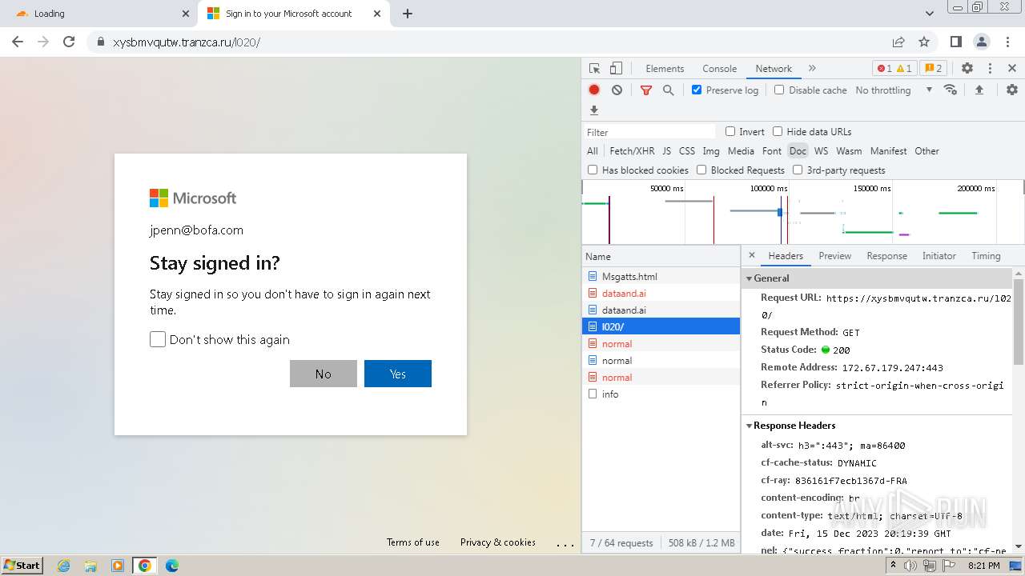This screenshot has height=576, width=1025.
Task: Export HAR file download icon
Action: (x=594, y=110)
